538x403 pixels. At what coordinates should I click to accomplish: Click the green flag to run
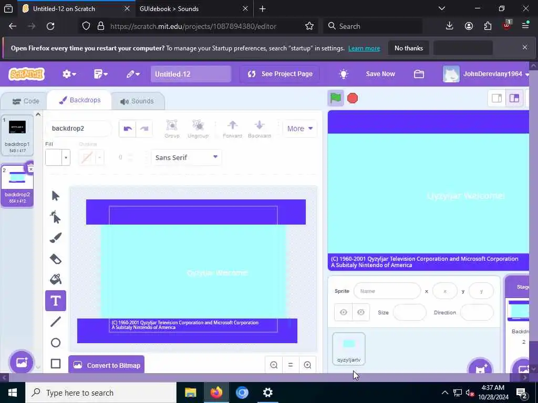click(336, 98)
